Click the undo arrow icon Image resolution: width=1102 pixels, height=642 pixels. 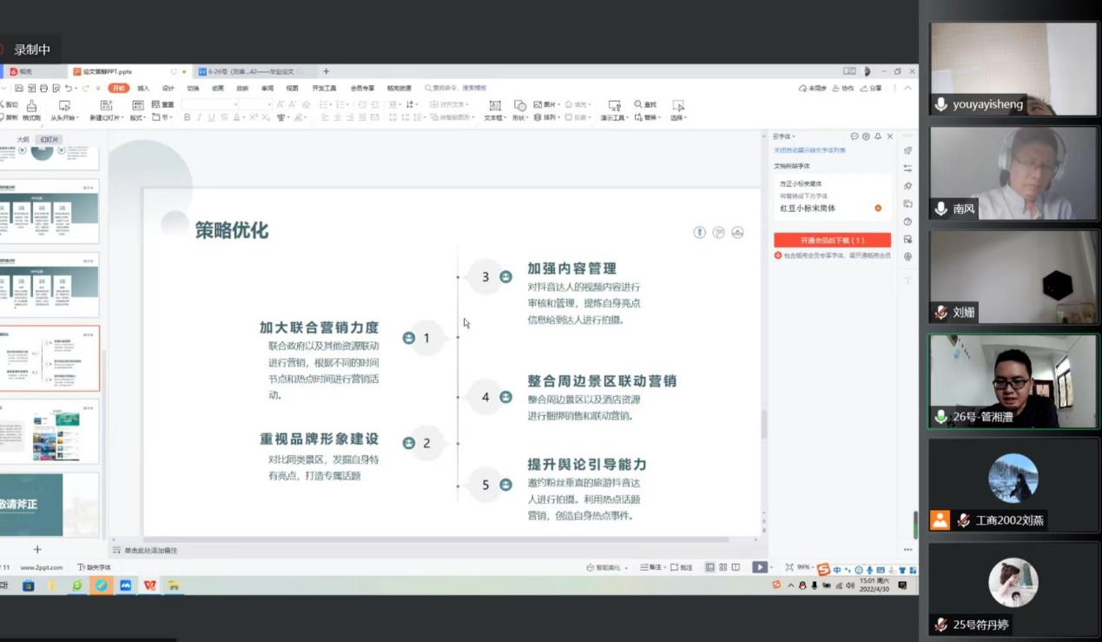68,89
